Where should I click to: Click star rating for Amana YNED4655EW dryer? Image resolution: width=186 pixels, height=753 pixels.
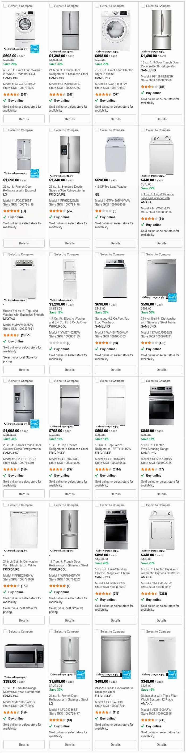(149, 593)
